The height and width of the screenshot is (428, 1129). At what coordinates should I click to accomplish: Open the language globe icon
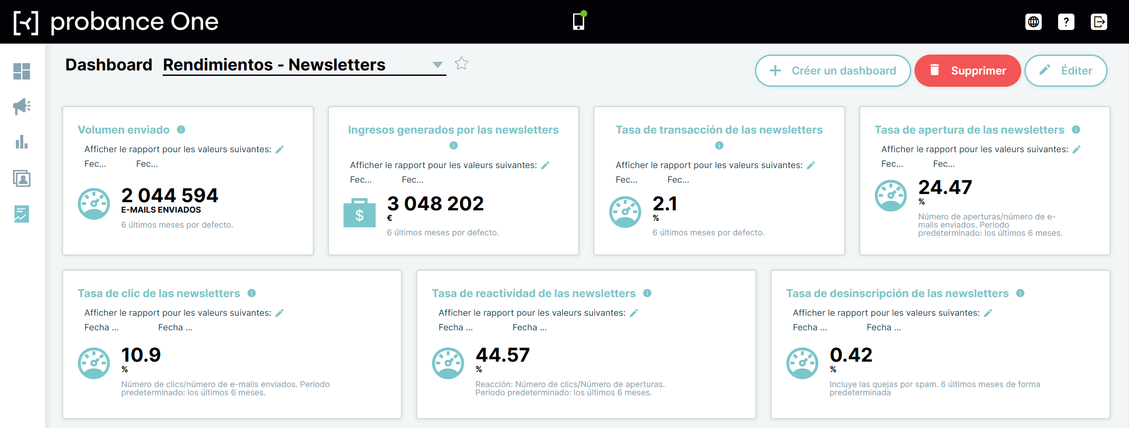(1034, 22)
